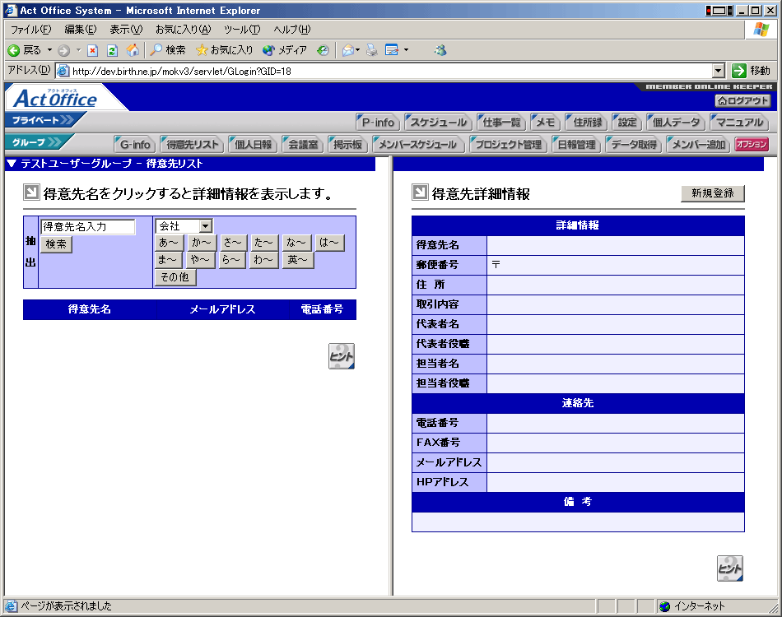Viewport: 782px width, 617px height.
Task: Open the Back button history dropdown arrow
Action: (x=49, y=50)
